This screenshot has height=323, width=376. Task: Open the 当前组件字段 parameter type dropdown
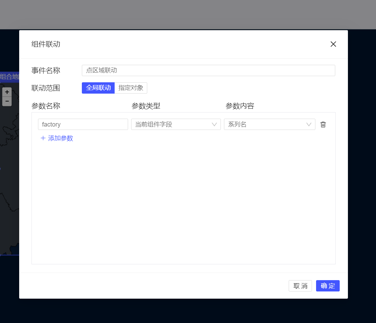click(x=176, y=124)
